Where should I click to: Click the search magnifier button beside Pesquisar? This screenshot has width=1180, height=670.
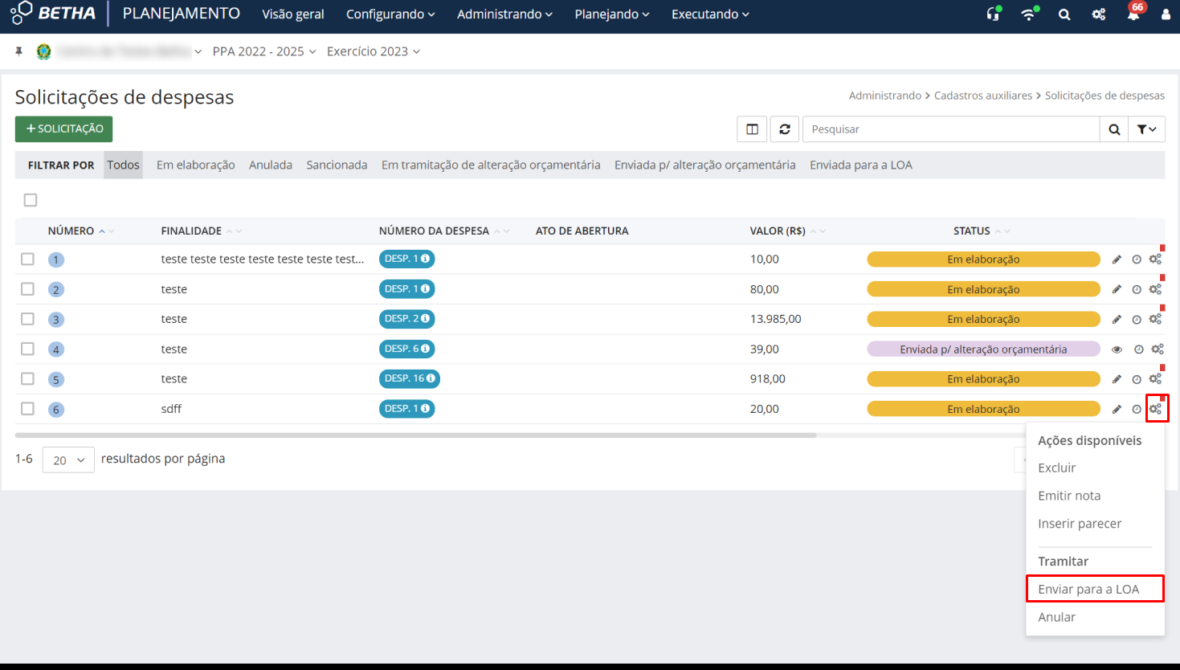(x=1114, y=129)
